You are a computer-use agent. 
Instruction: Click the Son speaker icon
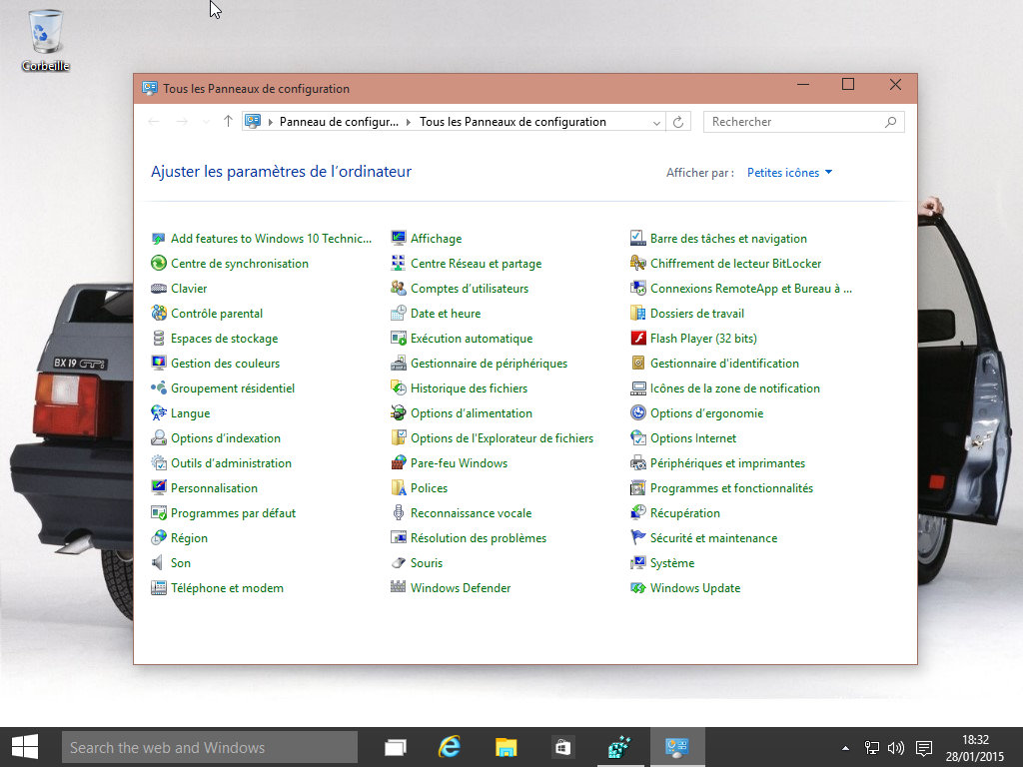click(159, 563)
